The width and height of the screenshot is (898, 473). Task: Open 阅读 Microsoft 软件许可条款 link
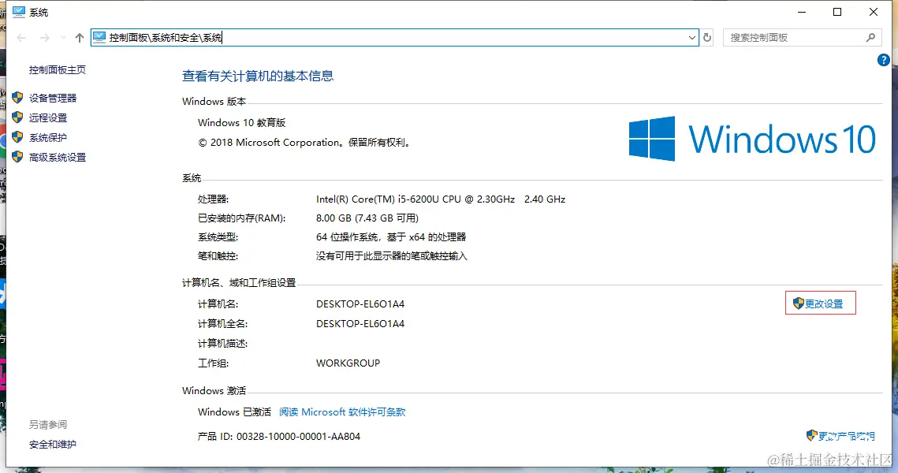[342, 412]
